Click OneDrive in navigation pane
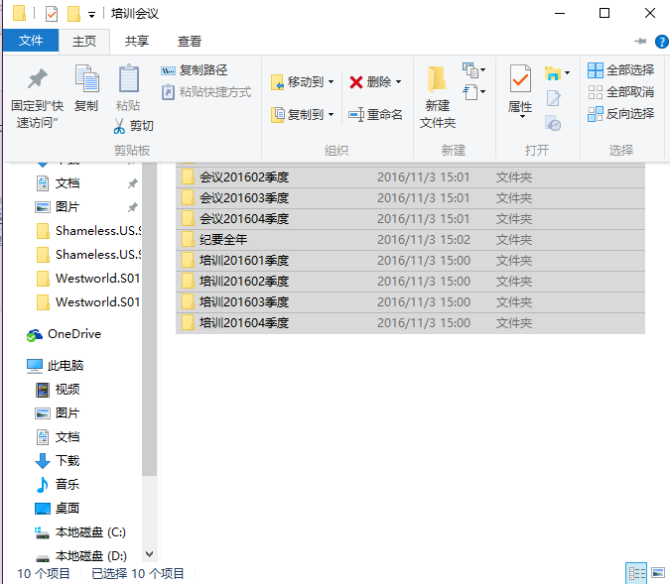 pos(65,334)
